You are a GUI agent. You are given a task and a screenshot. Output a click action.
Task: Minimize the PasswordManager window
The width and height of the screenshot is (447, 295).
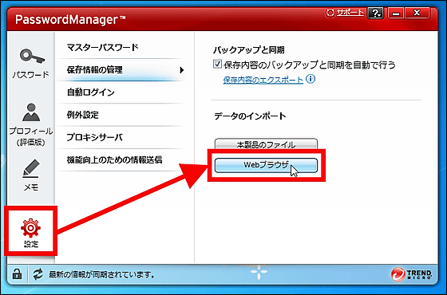[x=395, y=13]
